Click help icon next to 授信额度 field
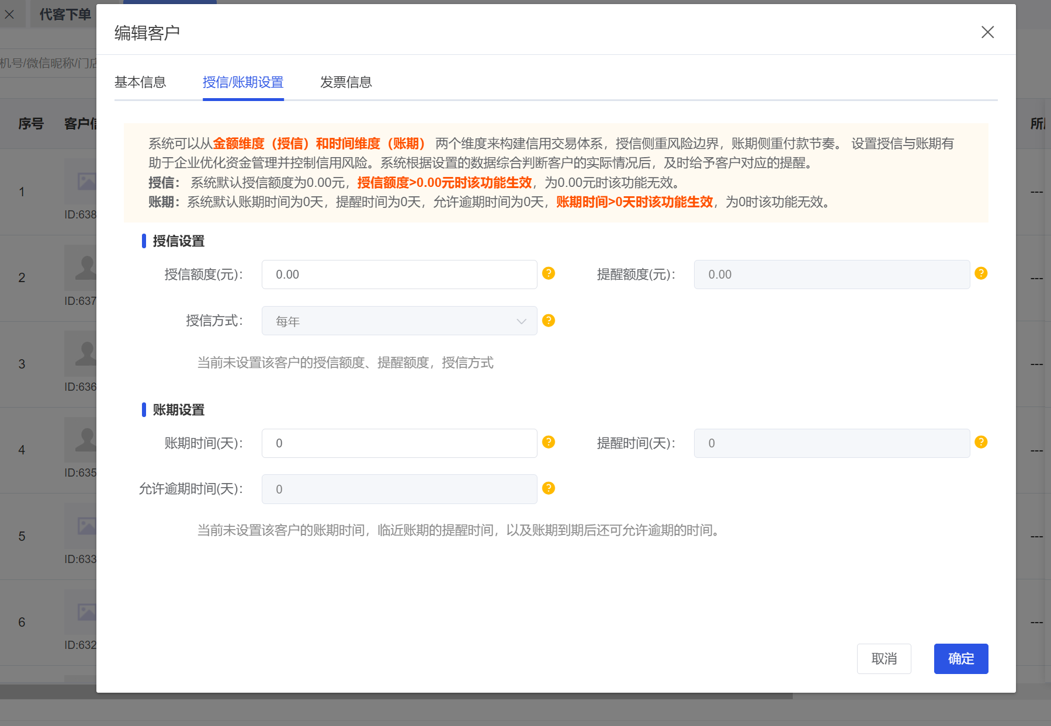The height and width of the screenshot is (726, 1051). tap(548, 273)
